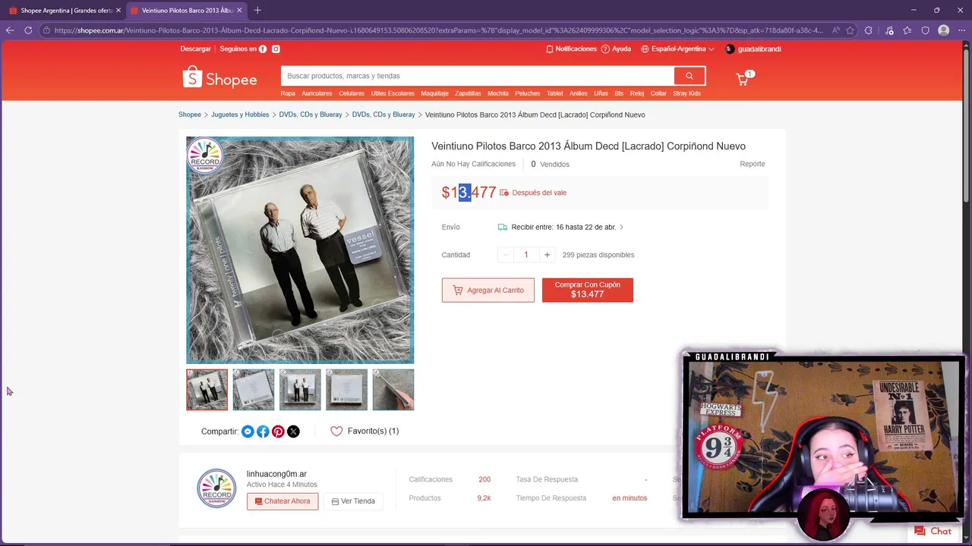The image size is (972, 546).
Task: Click the main album product image
Action: pos(300,250)
